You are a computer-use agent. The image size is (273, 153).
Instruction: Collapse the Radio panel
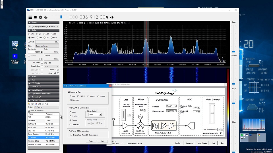(x=43, y=30)
